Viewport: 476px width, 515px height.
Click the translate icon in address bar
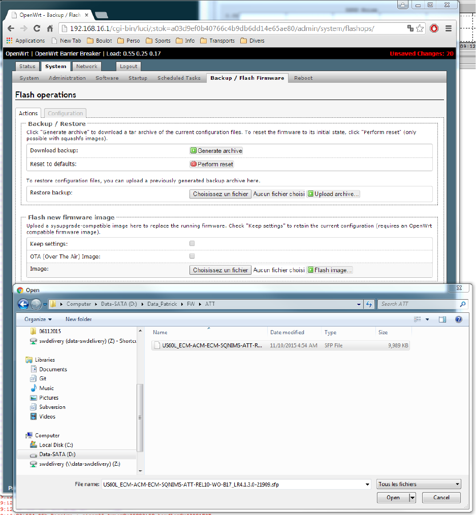click(x=410, y=28)
